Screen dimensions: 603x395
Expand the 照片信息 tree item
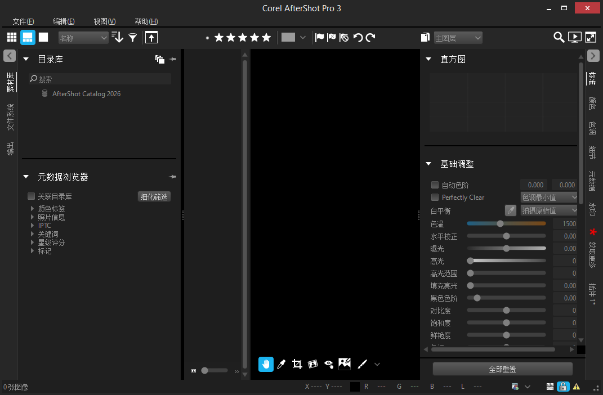[x=32, y=217]
